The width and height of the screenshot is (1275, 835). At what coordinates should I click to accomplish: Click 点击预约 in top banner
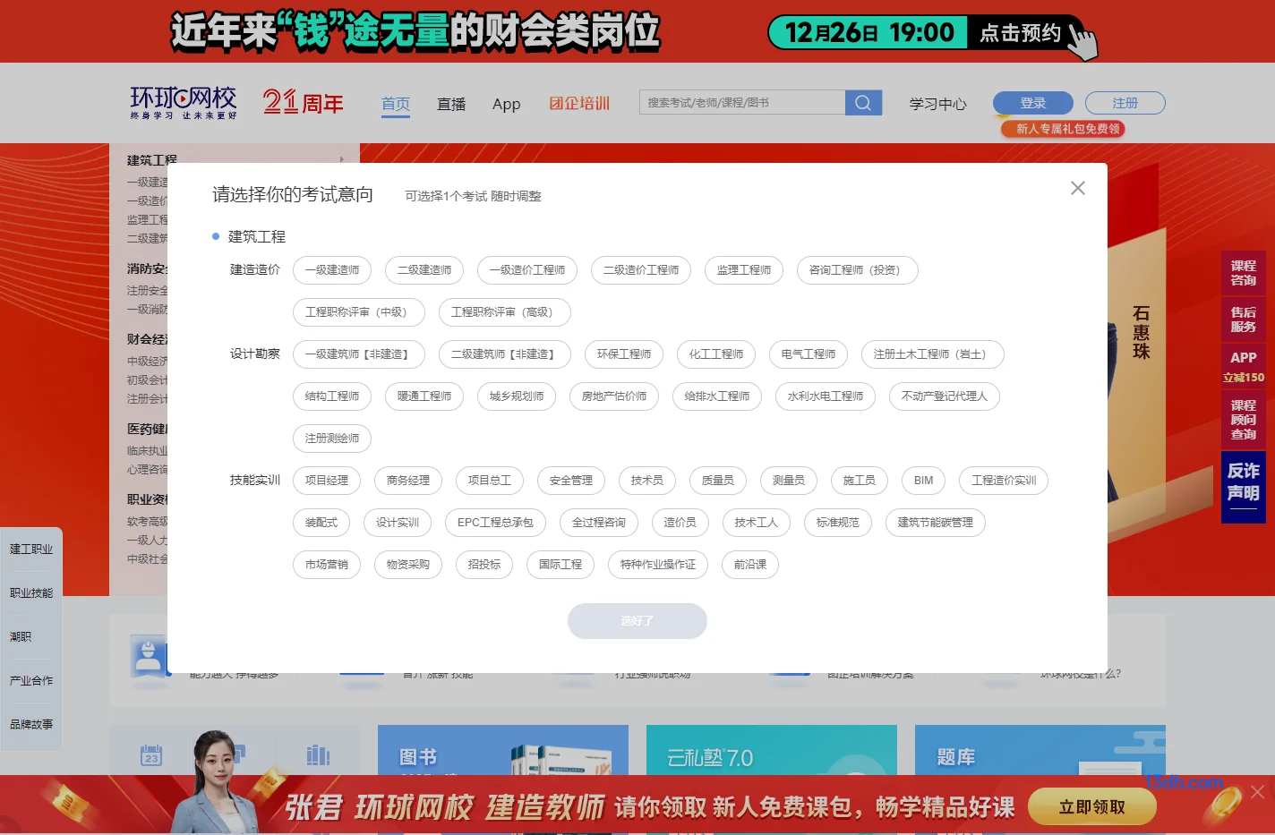[x=1021, y=33]
